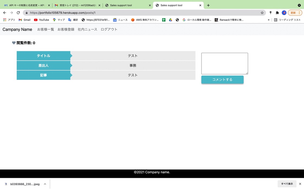Screen dimensions: 304x190
Task: Close the active Sales support tool tab
Action: tap(200, 5)
